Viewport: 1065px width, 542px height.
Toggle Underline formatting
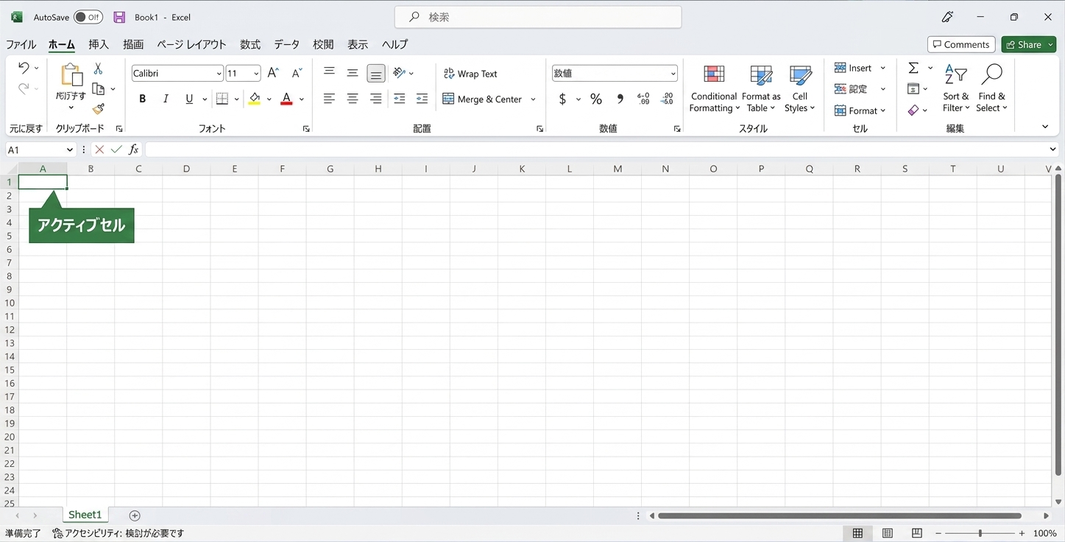coord(189,99)
